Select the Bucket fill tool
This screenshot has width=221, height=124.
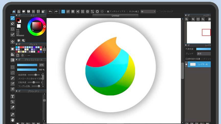tap(12, 54)
